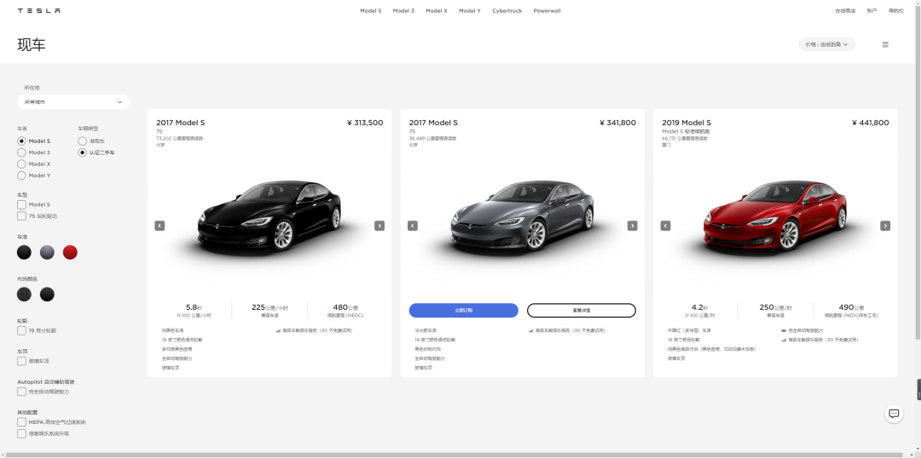Open the 2017 Model S ¥313,500 title
921x458 pixels.
pos(180,123)
